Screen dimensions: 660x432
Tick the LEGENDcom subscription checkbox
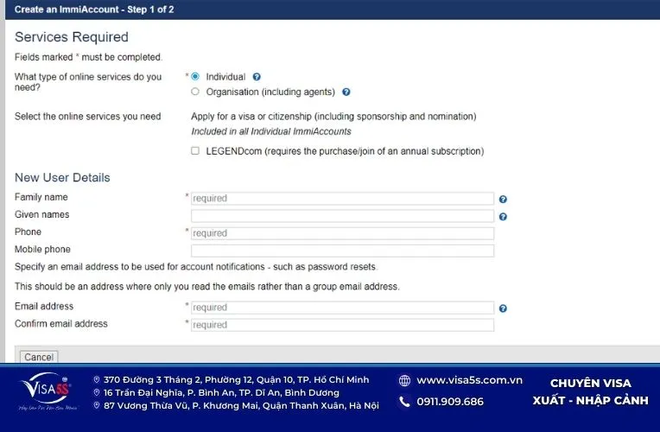click(195, 150)
